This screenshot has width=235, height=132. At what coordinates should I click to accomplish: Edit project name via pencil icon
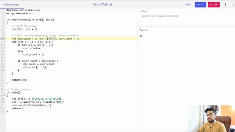click(x=111, y=5)
